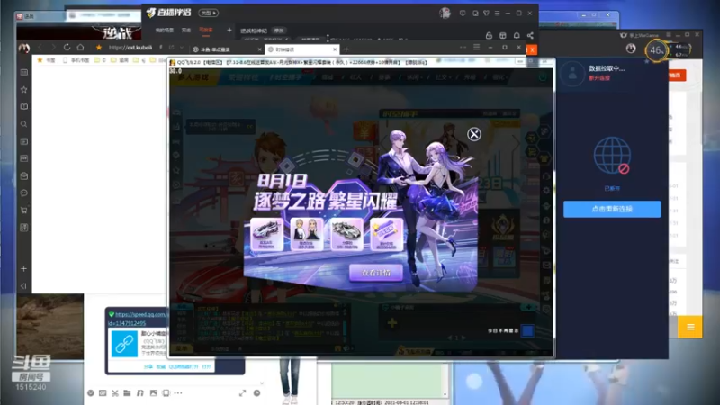Screen dimensions: 720x405
Task: Switch to 我的场景 tab in 直播伴侣
Action: (x=165, y=31)
